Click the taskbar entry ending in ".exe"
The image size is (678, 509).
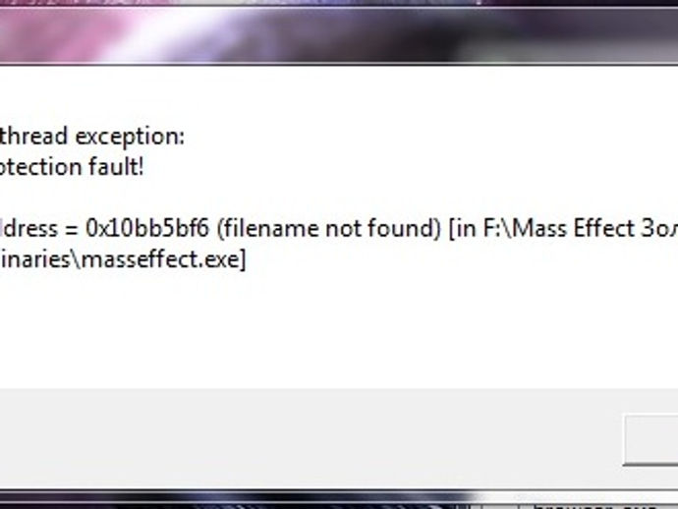(x=596, y=506)
